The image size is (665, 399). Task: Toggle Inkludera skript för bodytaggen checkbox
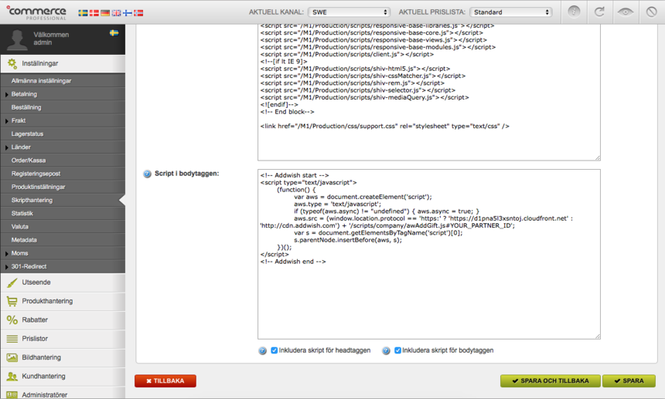pyautogui.click(x=397, y=350)
